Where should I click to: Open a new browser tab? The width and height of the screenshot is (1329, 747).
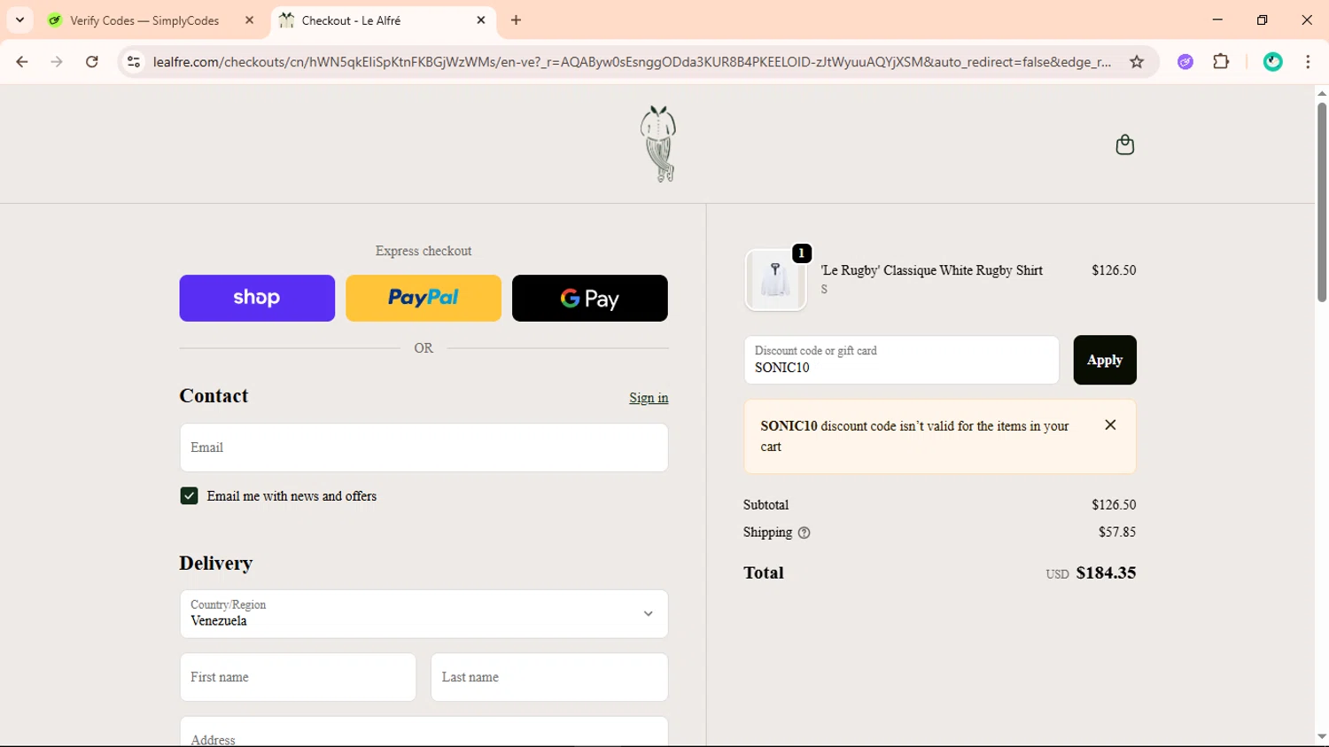coord(517,20)
